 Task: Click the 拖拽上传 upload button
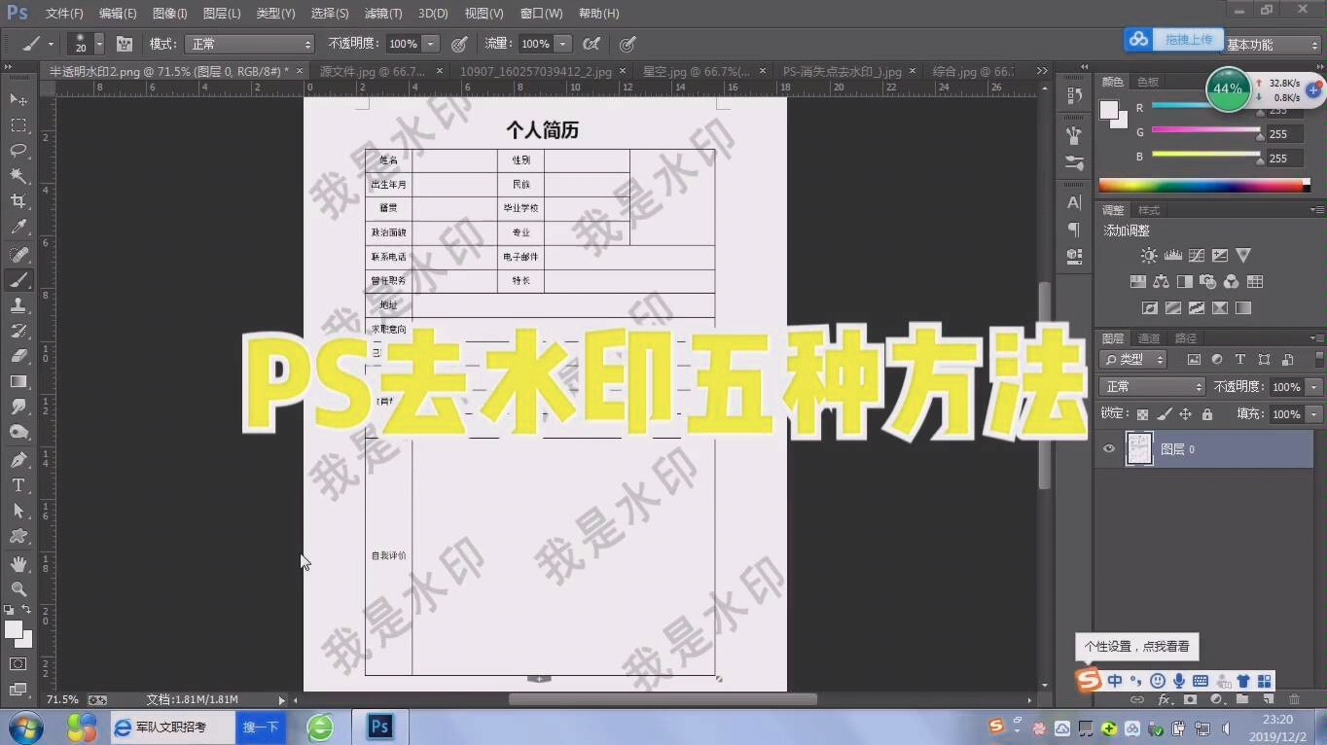pos(1174,39)
